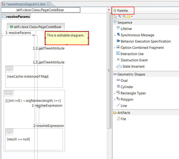Open the note tool dropdown arrow

pyautogui.click(x=132, y=16)
